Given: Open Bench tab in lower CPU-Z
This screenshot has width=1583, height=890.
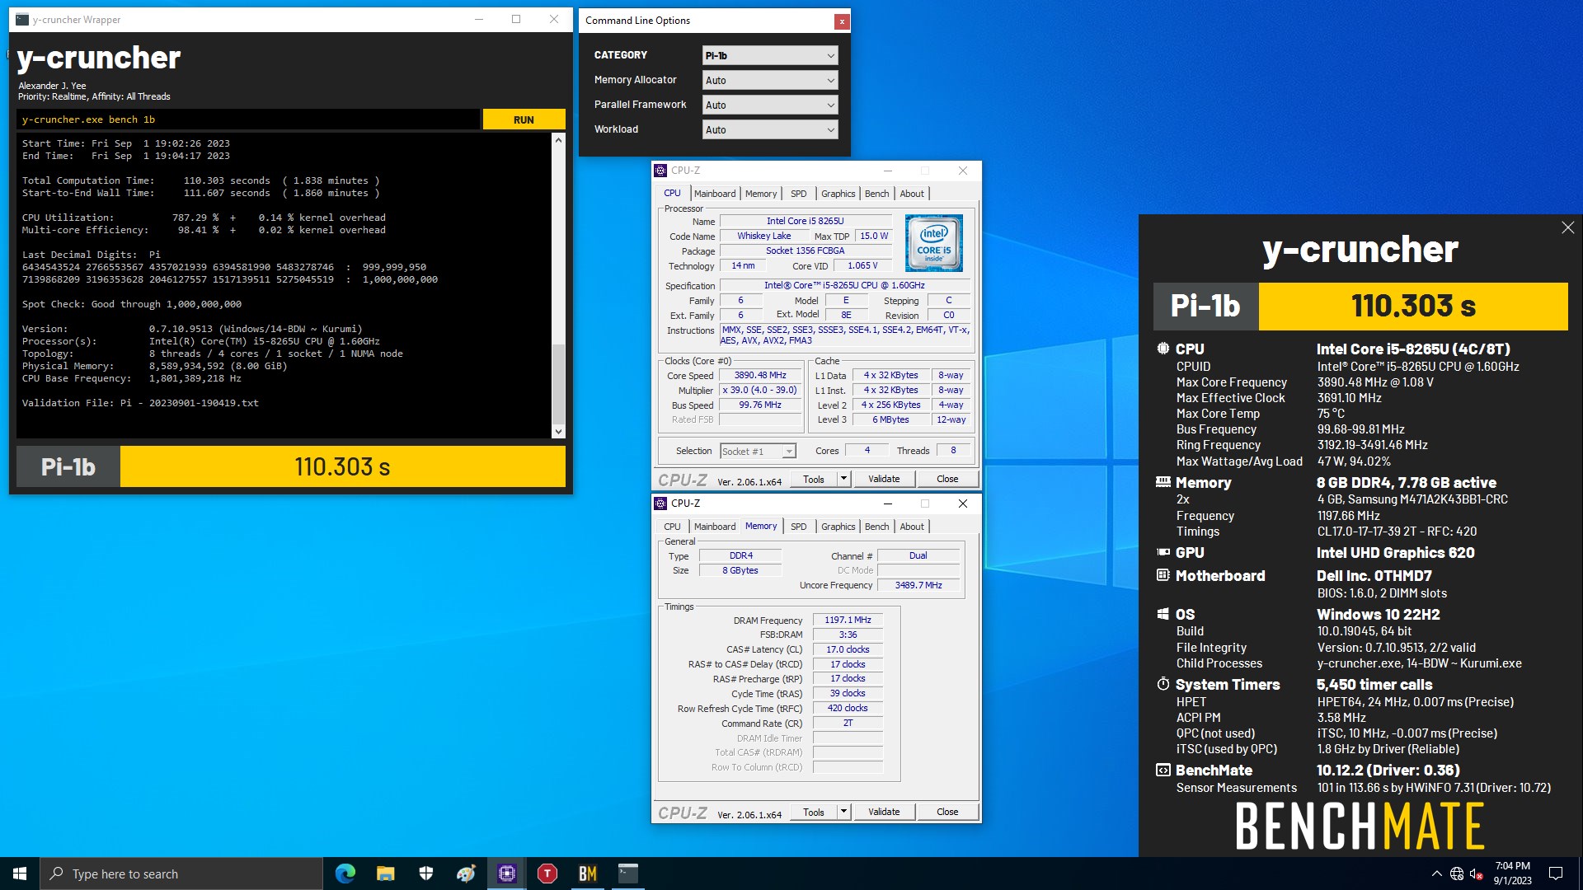Looking at the screenshot, I should [876, 527].
